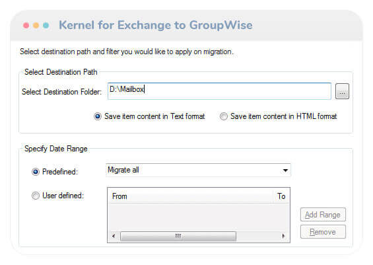The width and height of the screenshot is (373, 265).
Task: Click the orange window dot
Action: click(x=36, y=25)
